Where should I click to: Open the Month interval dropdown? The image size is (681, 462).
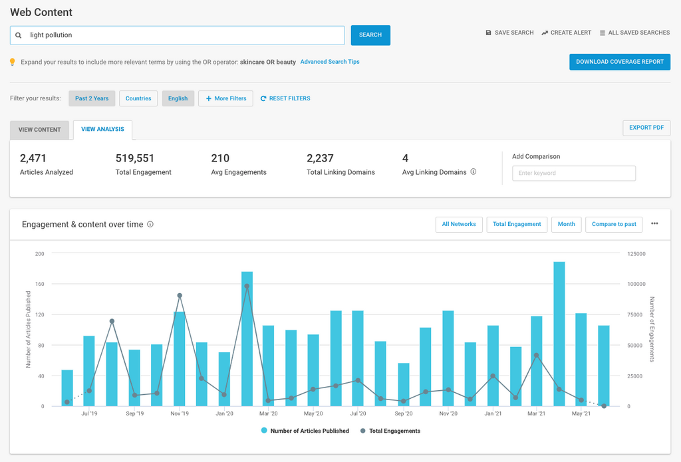tap(566, 224)
